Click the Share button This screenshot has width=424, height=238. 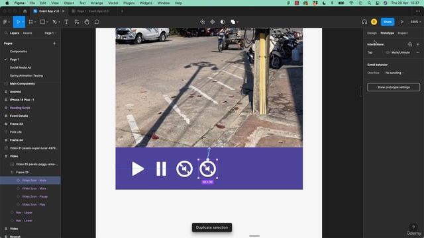click(388, 22)
